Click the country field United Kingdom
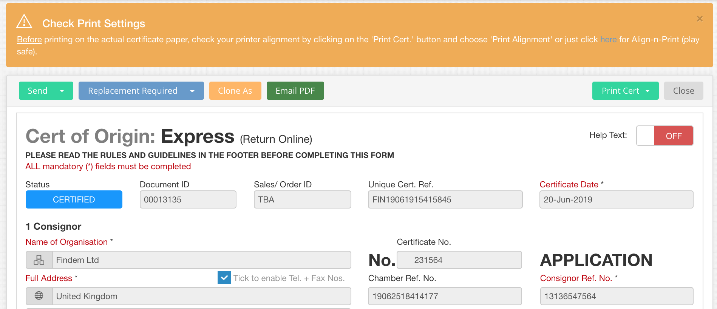Image resolution: width=717 pixels, height=309 pixels. 201,296
